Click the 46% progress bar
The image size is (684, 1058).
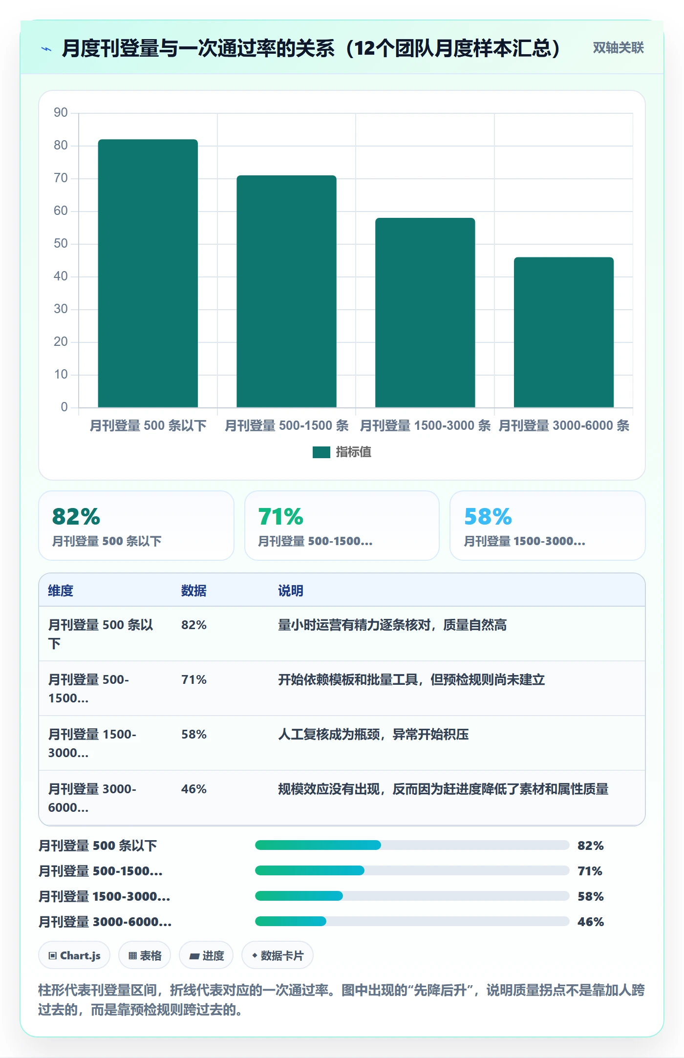click(x=412, y=921)
